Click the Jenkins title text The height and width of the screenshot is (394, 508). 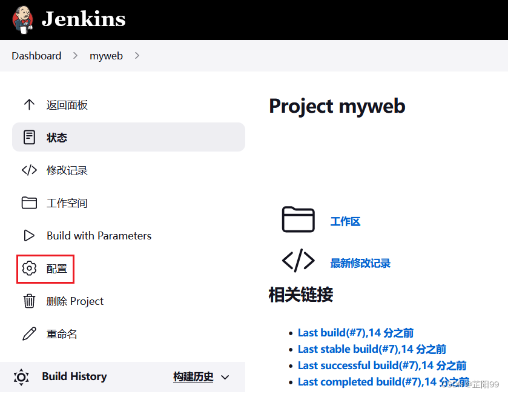point(84,19)
